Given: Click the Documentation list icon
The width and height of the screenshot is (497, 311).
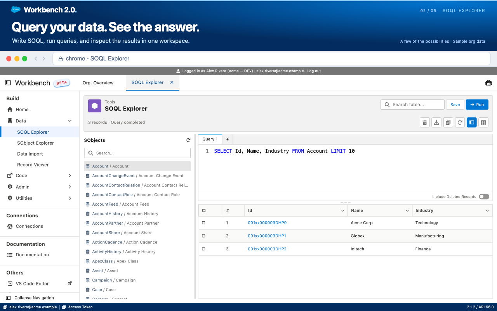Looking at the screenshot, I should 10,255.
